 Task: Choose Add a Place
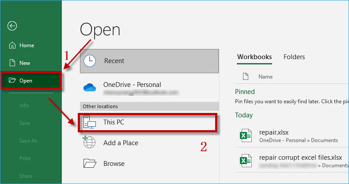[x=149, y=143]
